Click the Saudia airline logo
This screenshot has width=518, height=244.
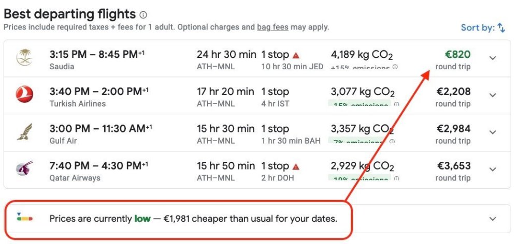pos(24,57)
